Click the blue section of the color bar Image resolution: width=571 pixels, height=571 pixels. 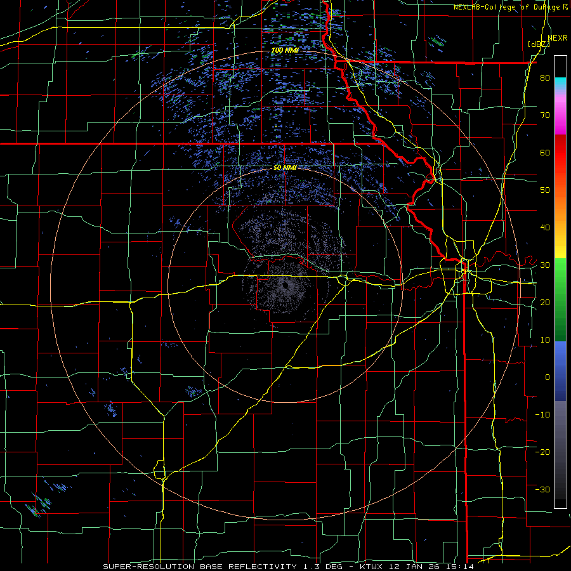(560, 371)
